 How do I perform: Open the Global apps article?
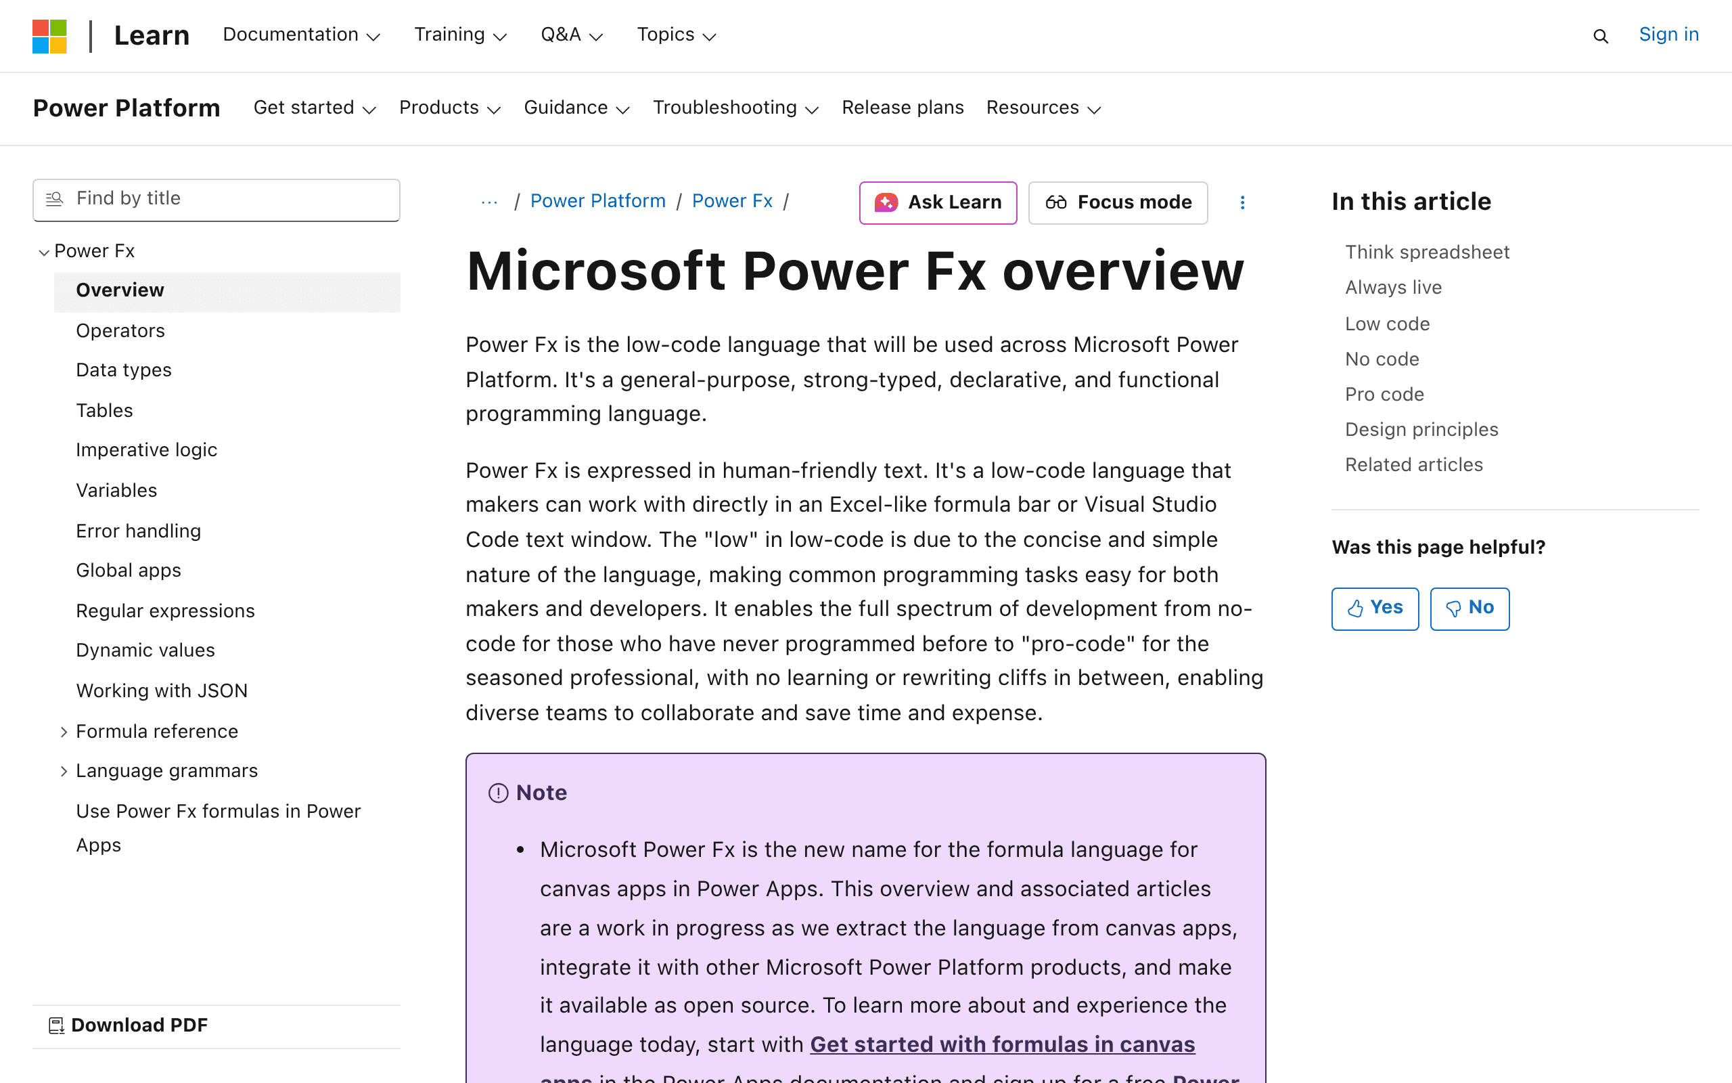pos(129,571)
